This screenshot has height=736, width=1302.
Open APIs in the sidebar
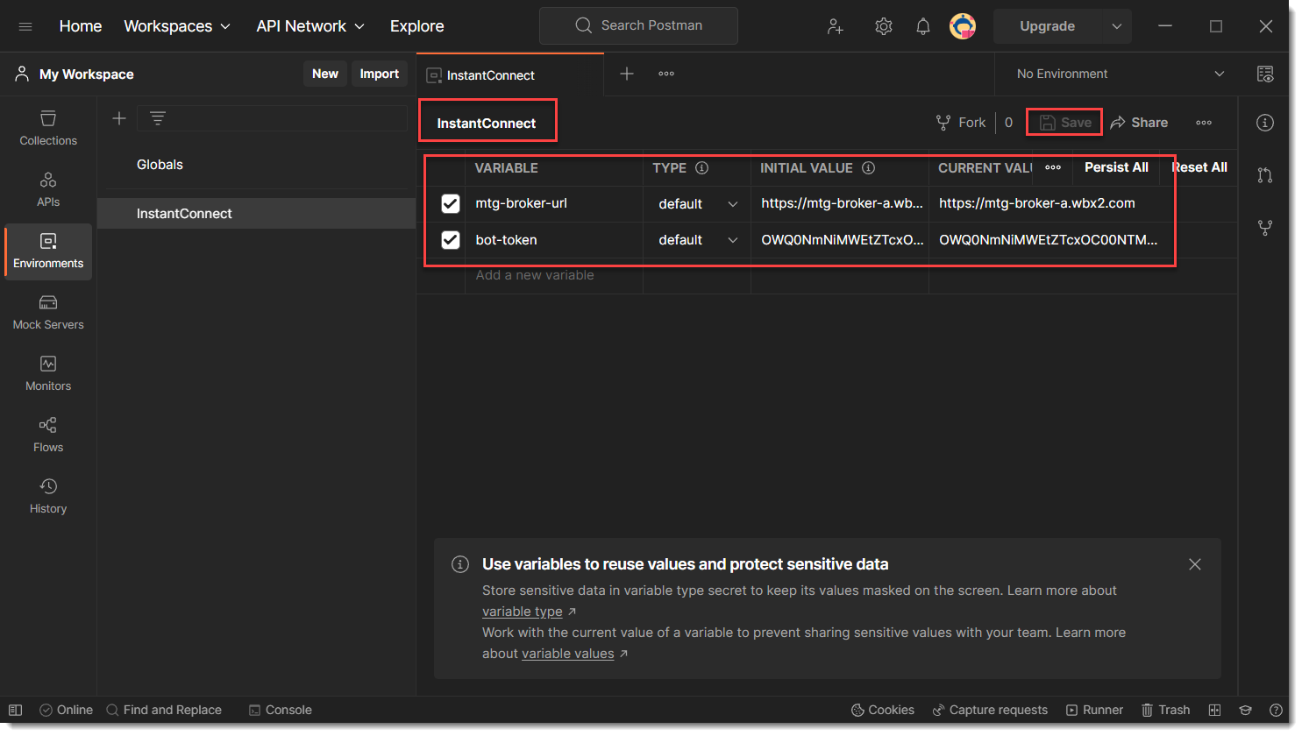tap(48, 189)
